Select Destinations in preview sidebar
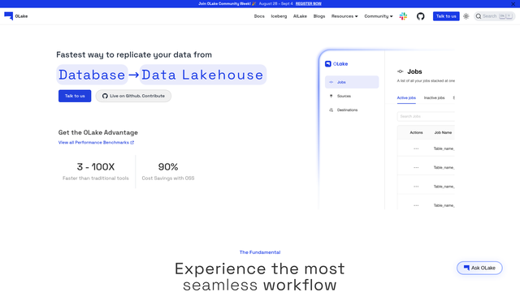 click(x=347, y=110)
